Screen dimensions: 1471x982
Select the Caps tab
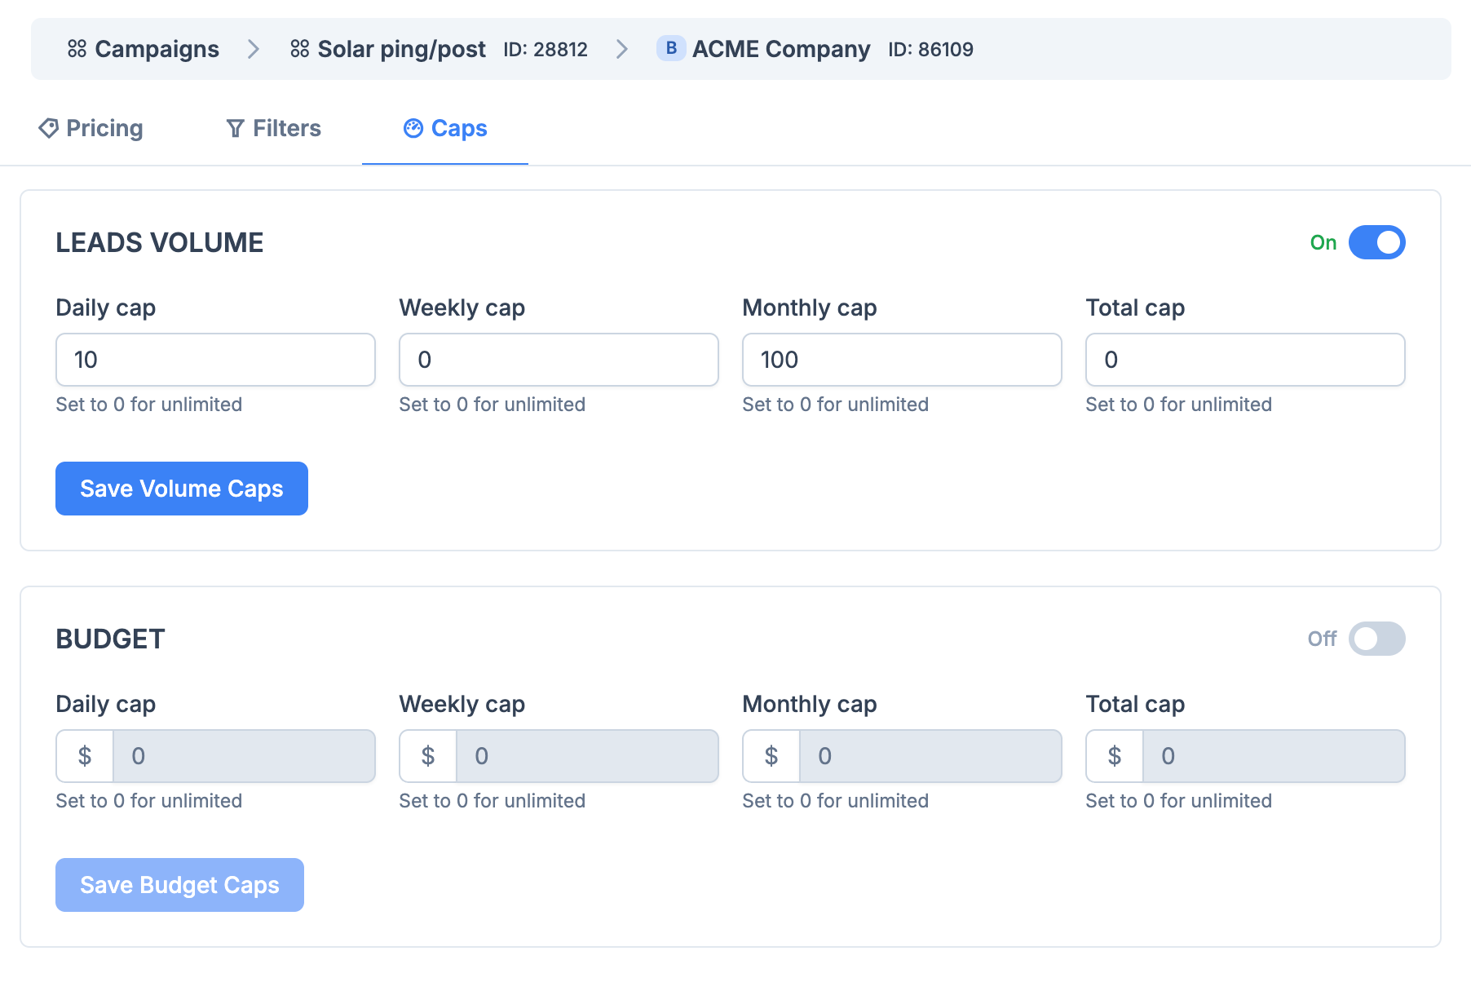pos(445,128)
